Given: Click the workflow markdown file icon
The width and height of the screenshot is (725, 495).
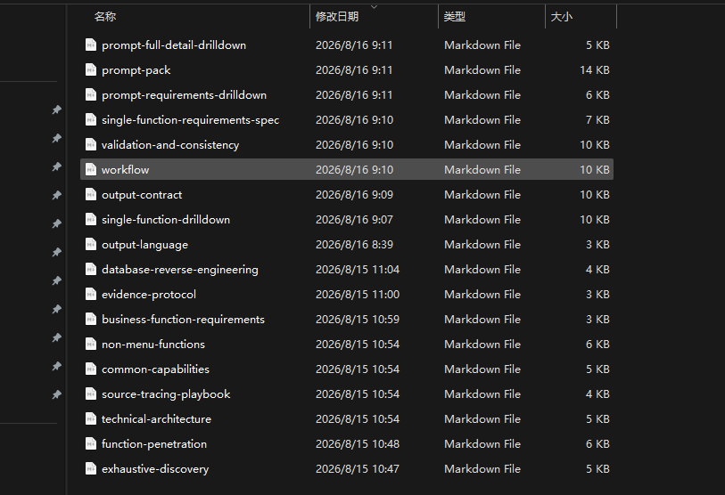Looking at the screenshot, I should (91, 169).
